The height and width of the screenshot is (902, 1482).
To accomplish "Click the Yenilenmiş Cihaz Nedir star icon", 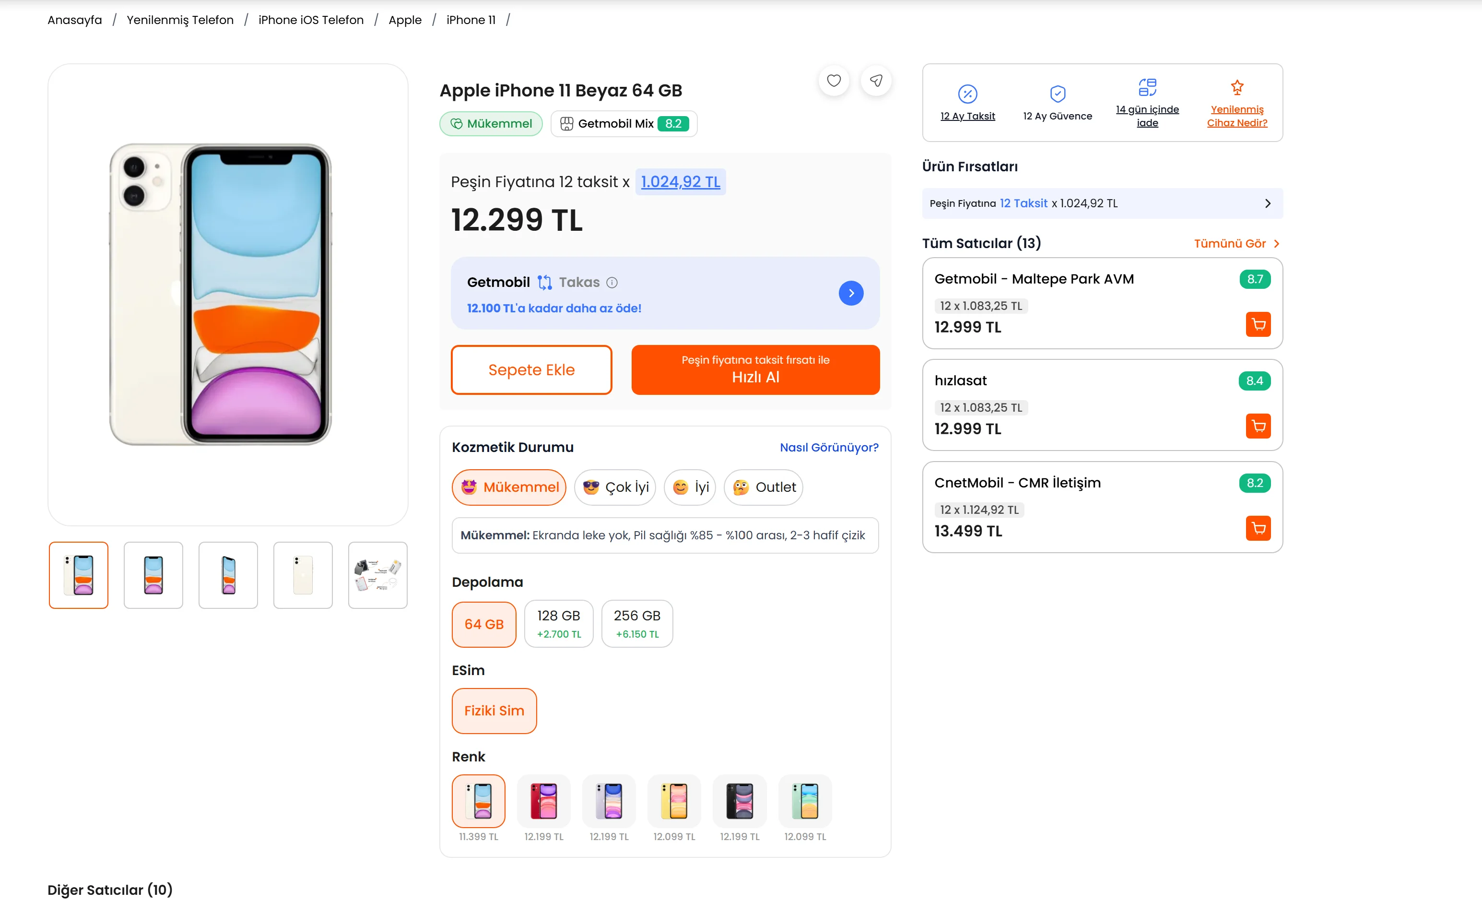I will pyautogui.click(x=1236, y=87).
